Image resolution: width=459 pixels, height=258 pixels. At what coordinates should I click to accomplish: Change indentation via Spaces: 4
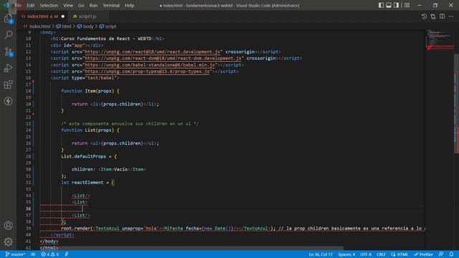(x=346, y=254)
